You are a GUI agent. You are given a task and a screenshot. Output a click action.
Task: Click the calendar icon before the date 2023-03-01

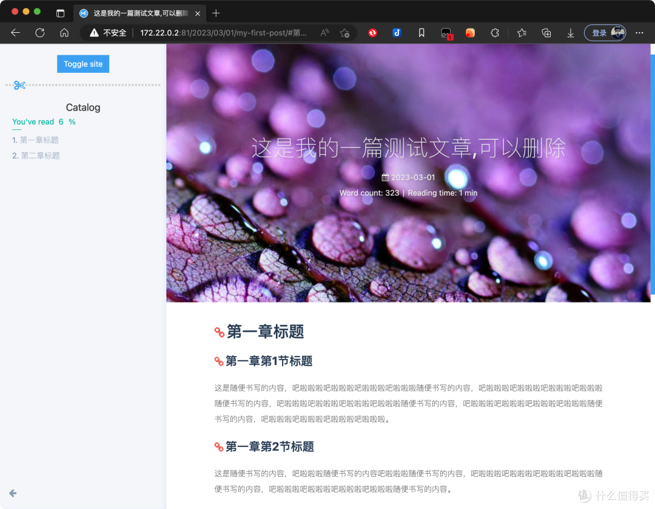[385, 177]
